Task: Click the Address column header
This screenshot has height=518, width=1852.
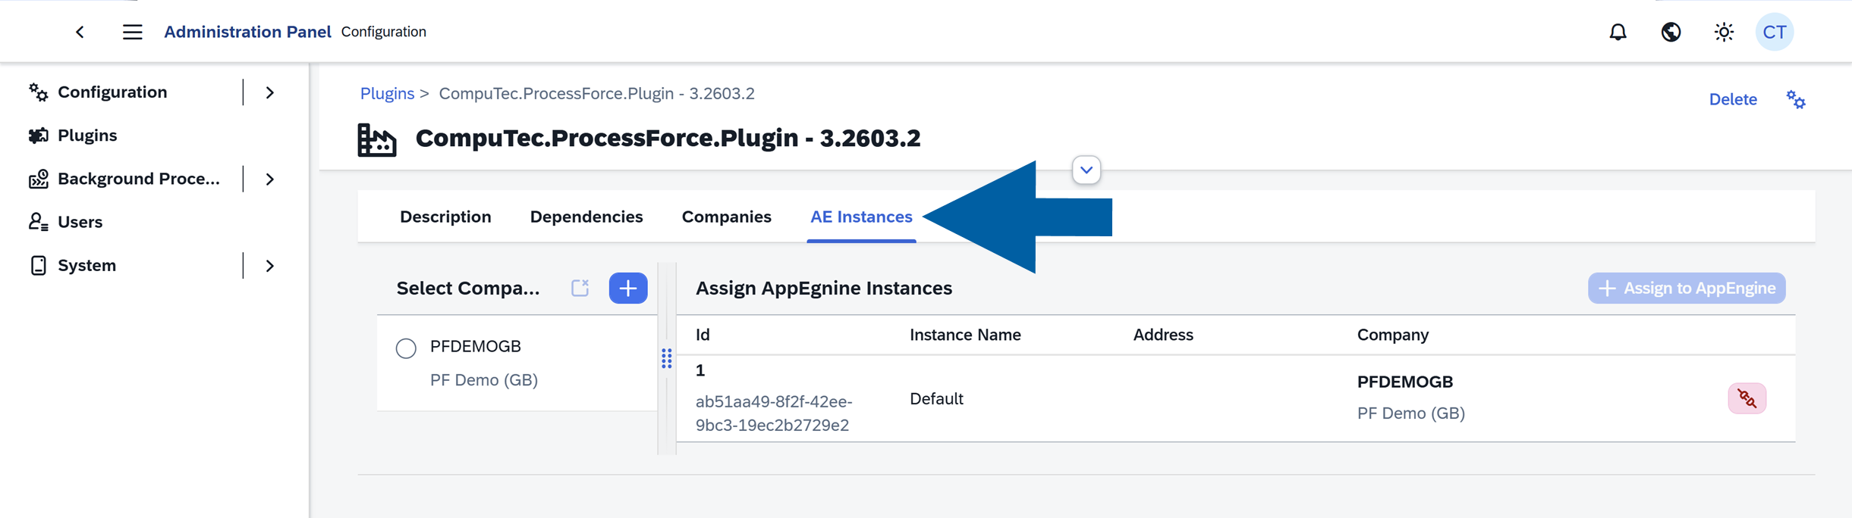Action: [x=1163, y=335]
